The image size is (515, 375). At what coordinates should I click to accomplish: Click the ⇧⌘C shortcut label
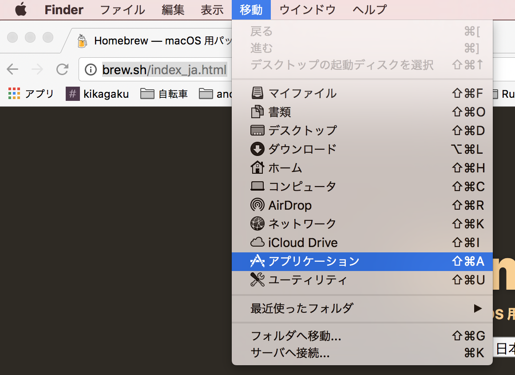pos(468,187)
